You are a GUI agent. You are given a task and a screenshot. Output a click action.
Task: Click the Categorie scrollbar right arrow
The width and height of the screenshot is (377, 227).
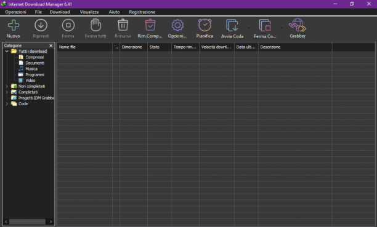click(x=51, y=221)
